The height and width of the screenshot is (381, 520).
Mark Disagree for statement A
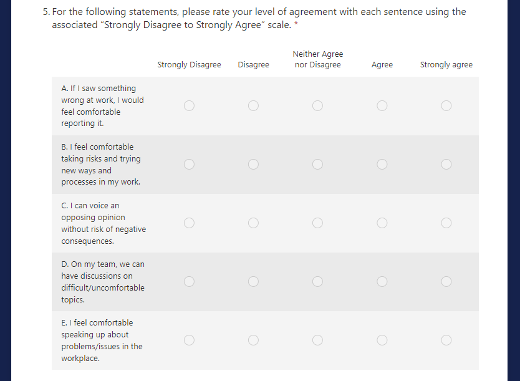point(253,106)
